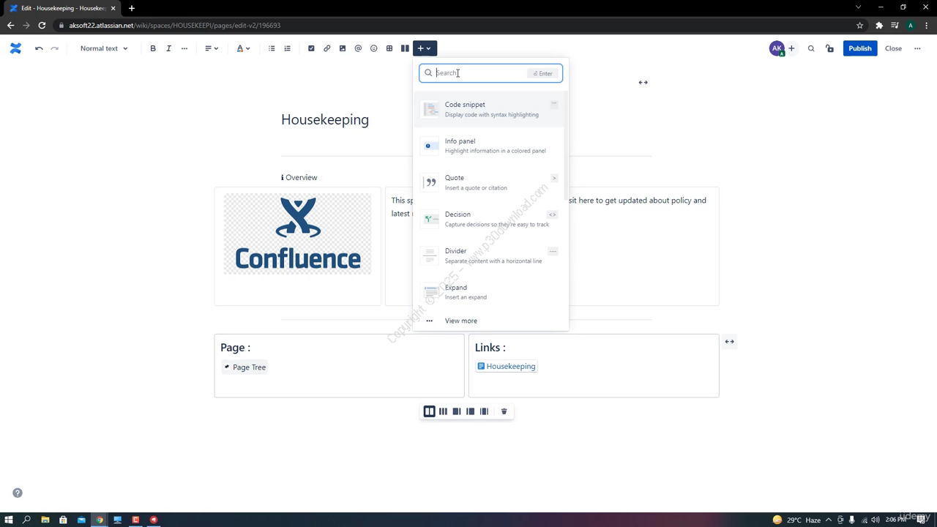Select left sidebar layout
The width and height of the screenshot is (937, 527).
[x=470, y=411]
